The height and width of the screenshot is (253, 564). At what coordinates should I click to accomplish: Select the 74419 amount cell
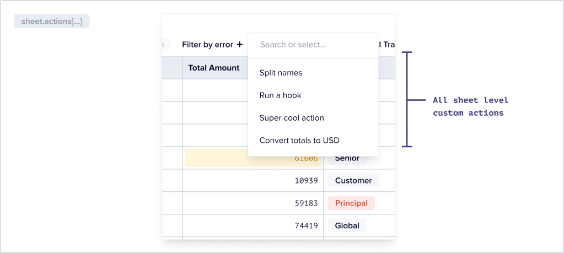pos(253,226)
